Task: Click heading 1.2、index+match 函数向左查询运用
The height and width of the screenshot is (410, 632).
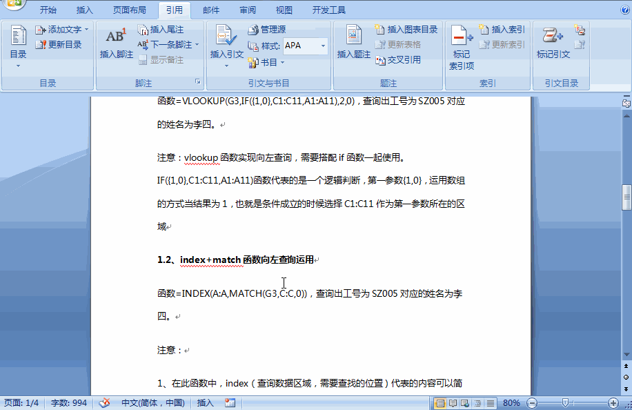Action: coord(235,260)
